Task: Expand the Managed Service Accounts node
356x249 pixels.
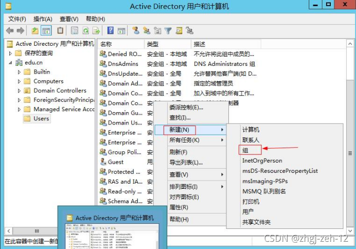Action: (19, 110)
